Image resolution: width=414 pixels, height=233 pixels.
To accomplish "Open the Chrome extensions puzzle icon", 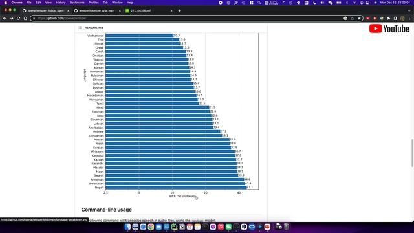I will coord(388,19).
